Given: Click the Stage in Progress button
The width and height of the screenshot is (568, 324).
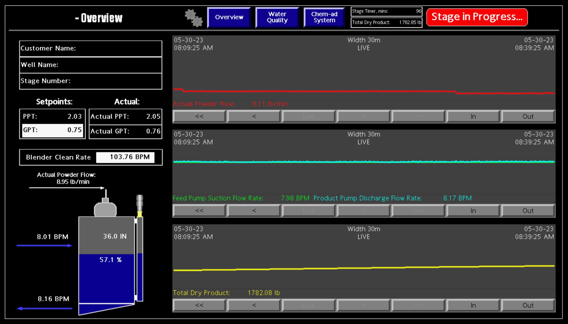Looking at the screenshot, I should click(x=477, y=17).
